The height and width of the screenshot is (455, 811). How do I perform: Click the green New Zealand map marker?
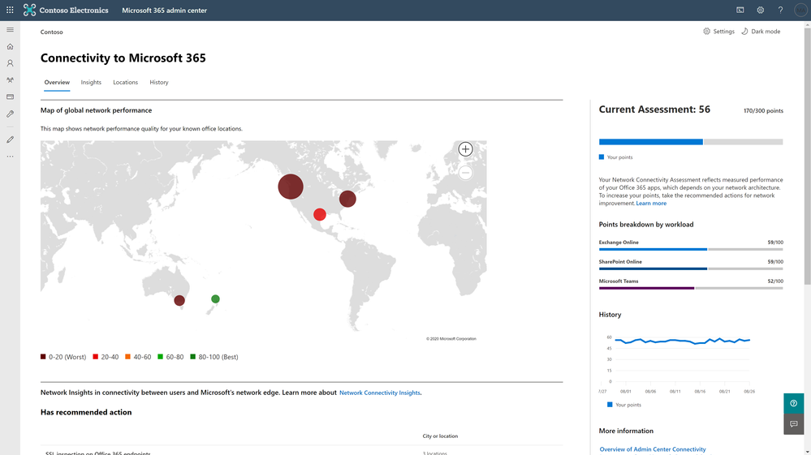[215, 299]
